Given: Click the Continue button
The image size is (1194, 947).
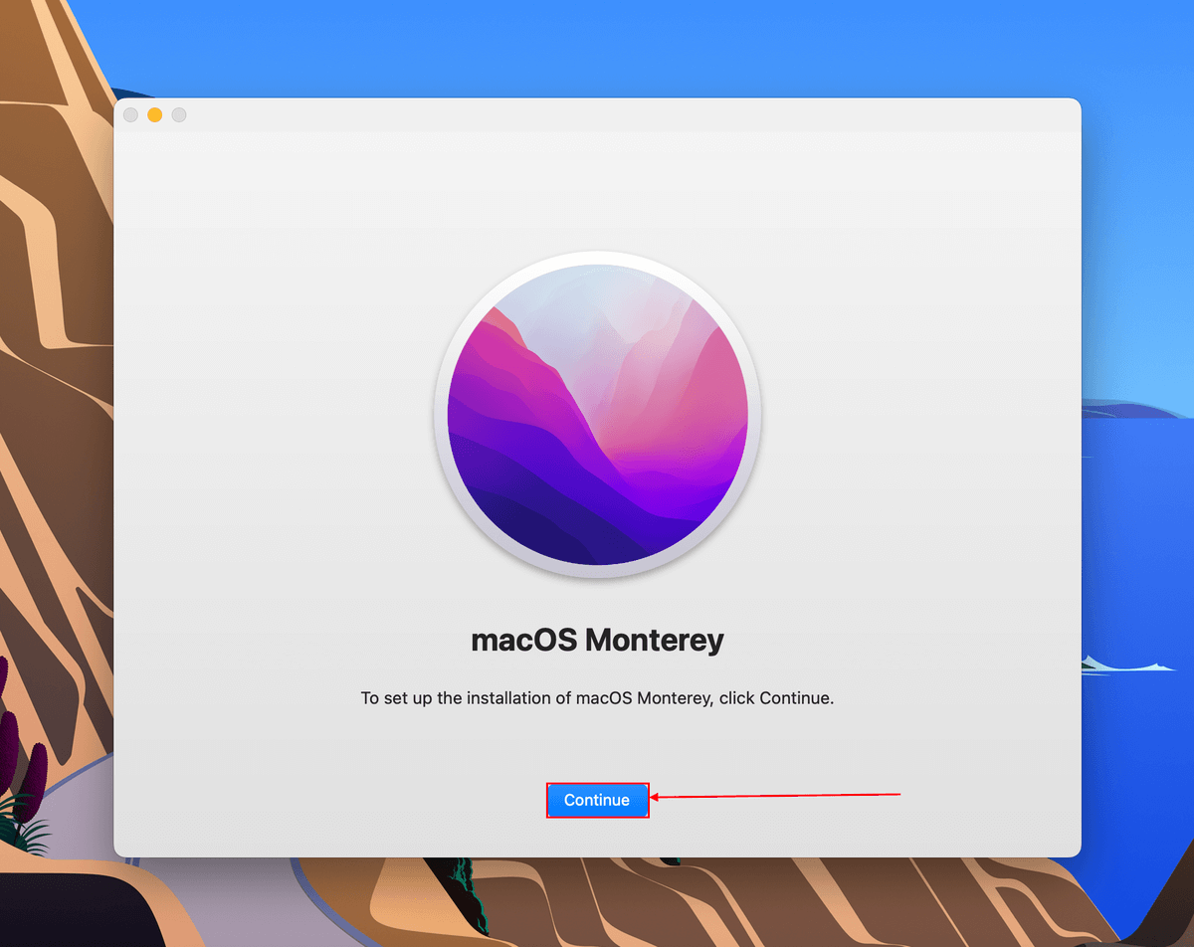Looking at the screenshot, I should [x=597, y=800].
